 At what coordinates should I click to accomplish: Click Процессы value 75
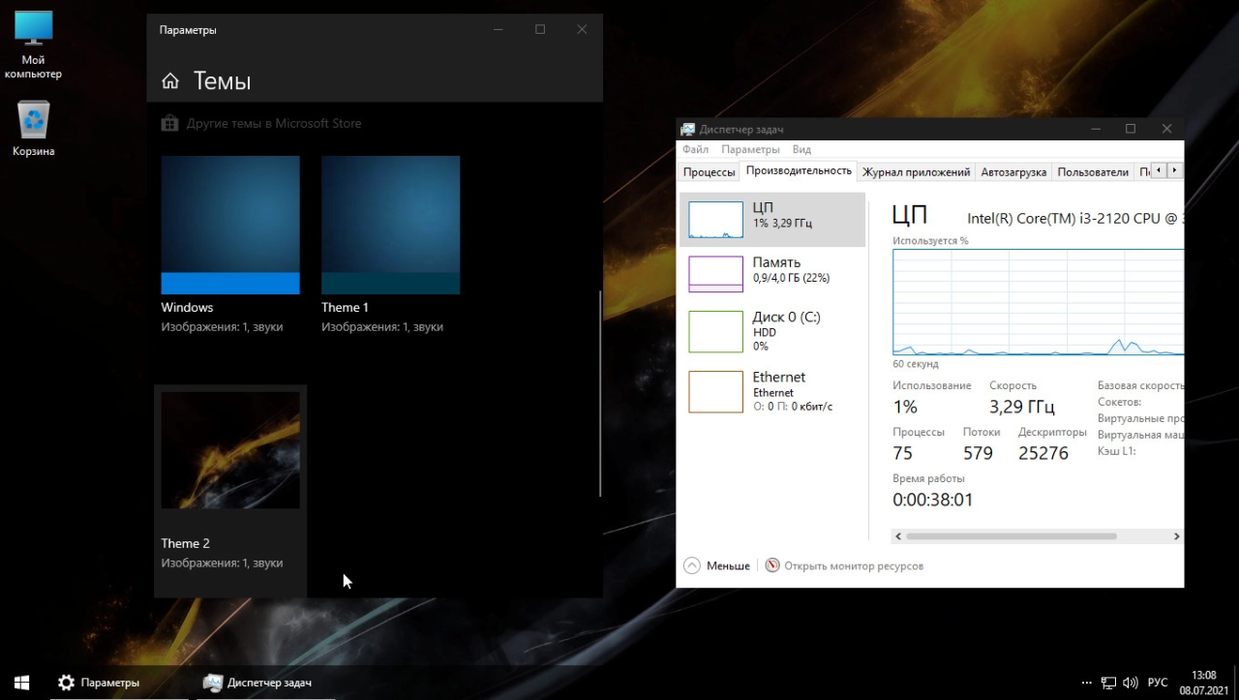[x=903, y=453]
